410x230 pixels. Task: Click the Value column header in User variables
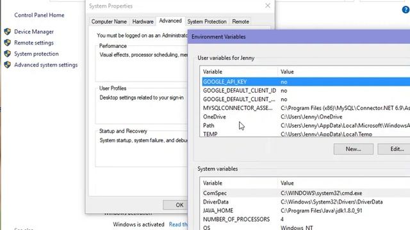[344, 72]
